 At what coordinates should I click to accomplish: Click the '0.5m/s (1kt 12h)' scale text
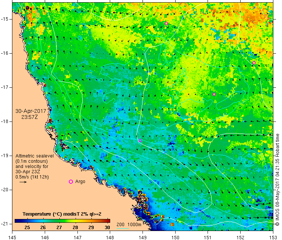pos(32,177)
